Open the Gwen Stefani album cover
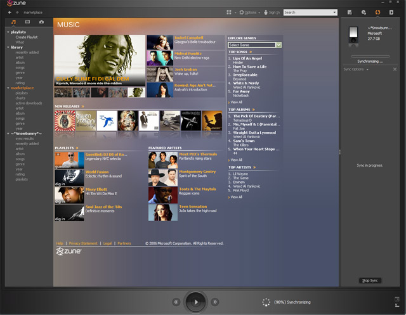406x315 pixels. [86, 121]
